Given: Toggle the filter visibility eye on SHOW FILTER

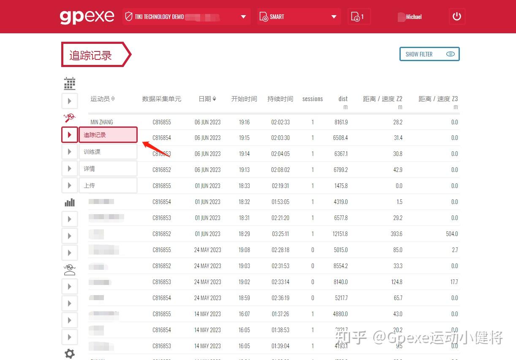Looking at the screenshot, I should [451, 54].
